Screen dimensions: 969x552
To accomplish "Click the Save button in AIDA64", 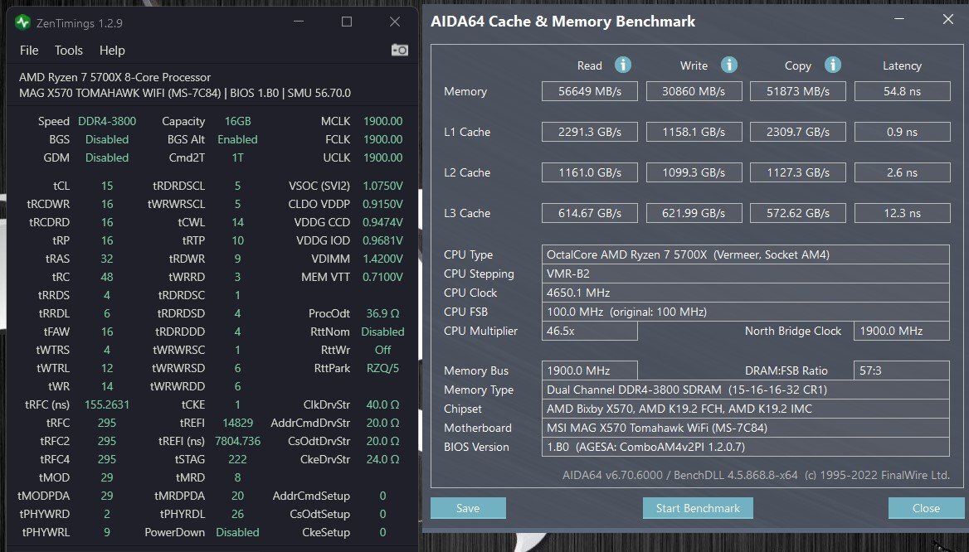I will click(468, 508).
